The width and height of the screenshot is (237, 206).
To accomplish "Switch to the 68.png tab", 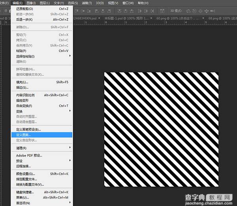I will (222, 18).
